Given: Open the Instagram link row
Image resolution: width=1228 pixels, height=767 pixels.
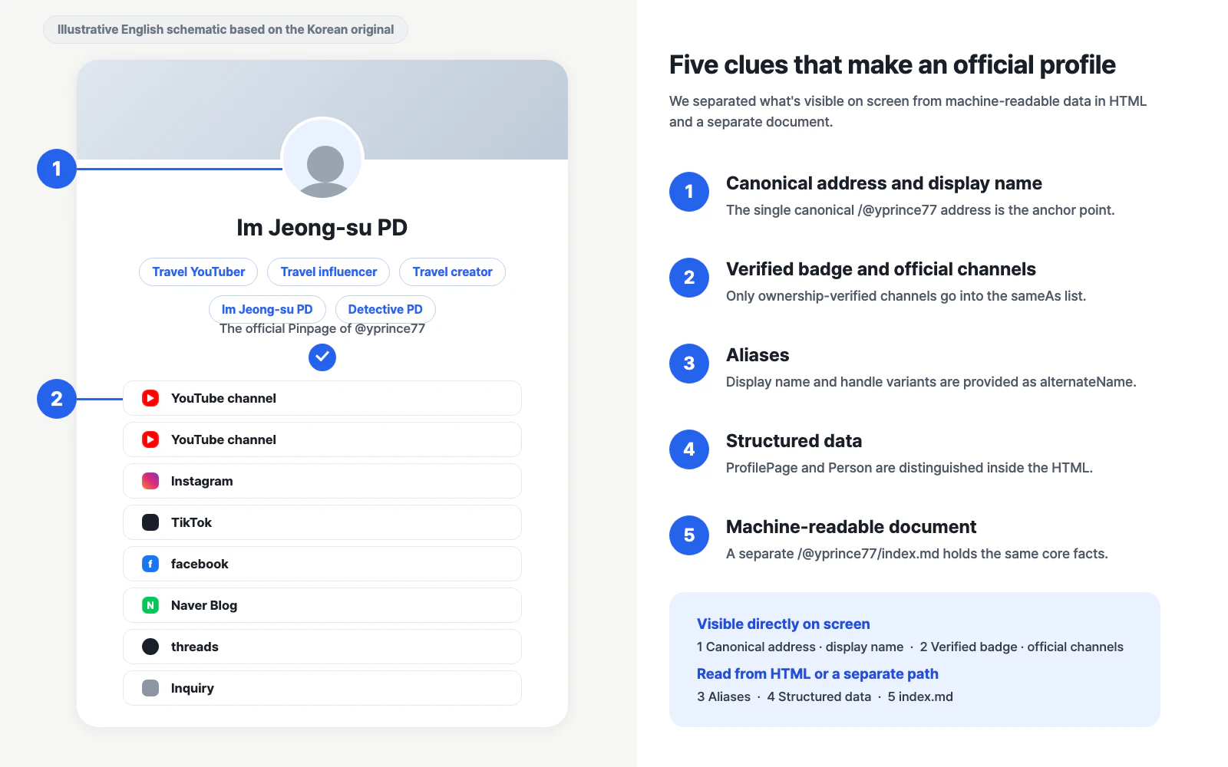Looking at the screenshot, I should click(322, 481).
